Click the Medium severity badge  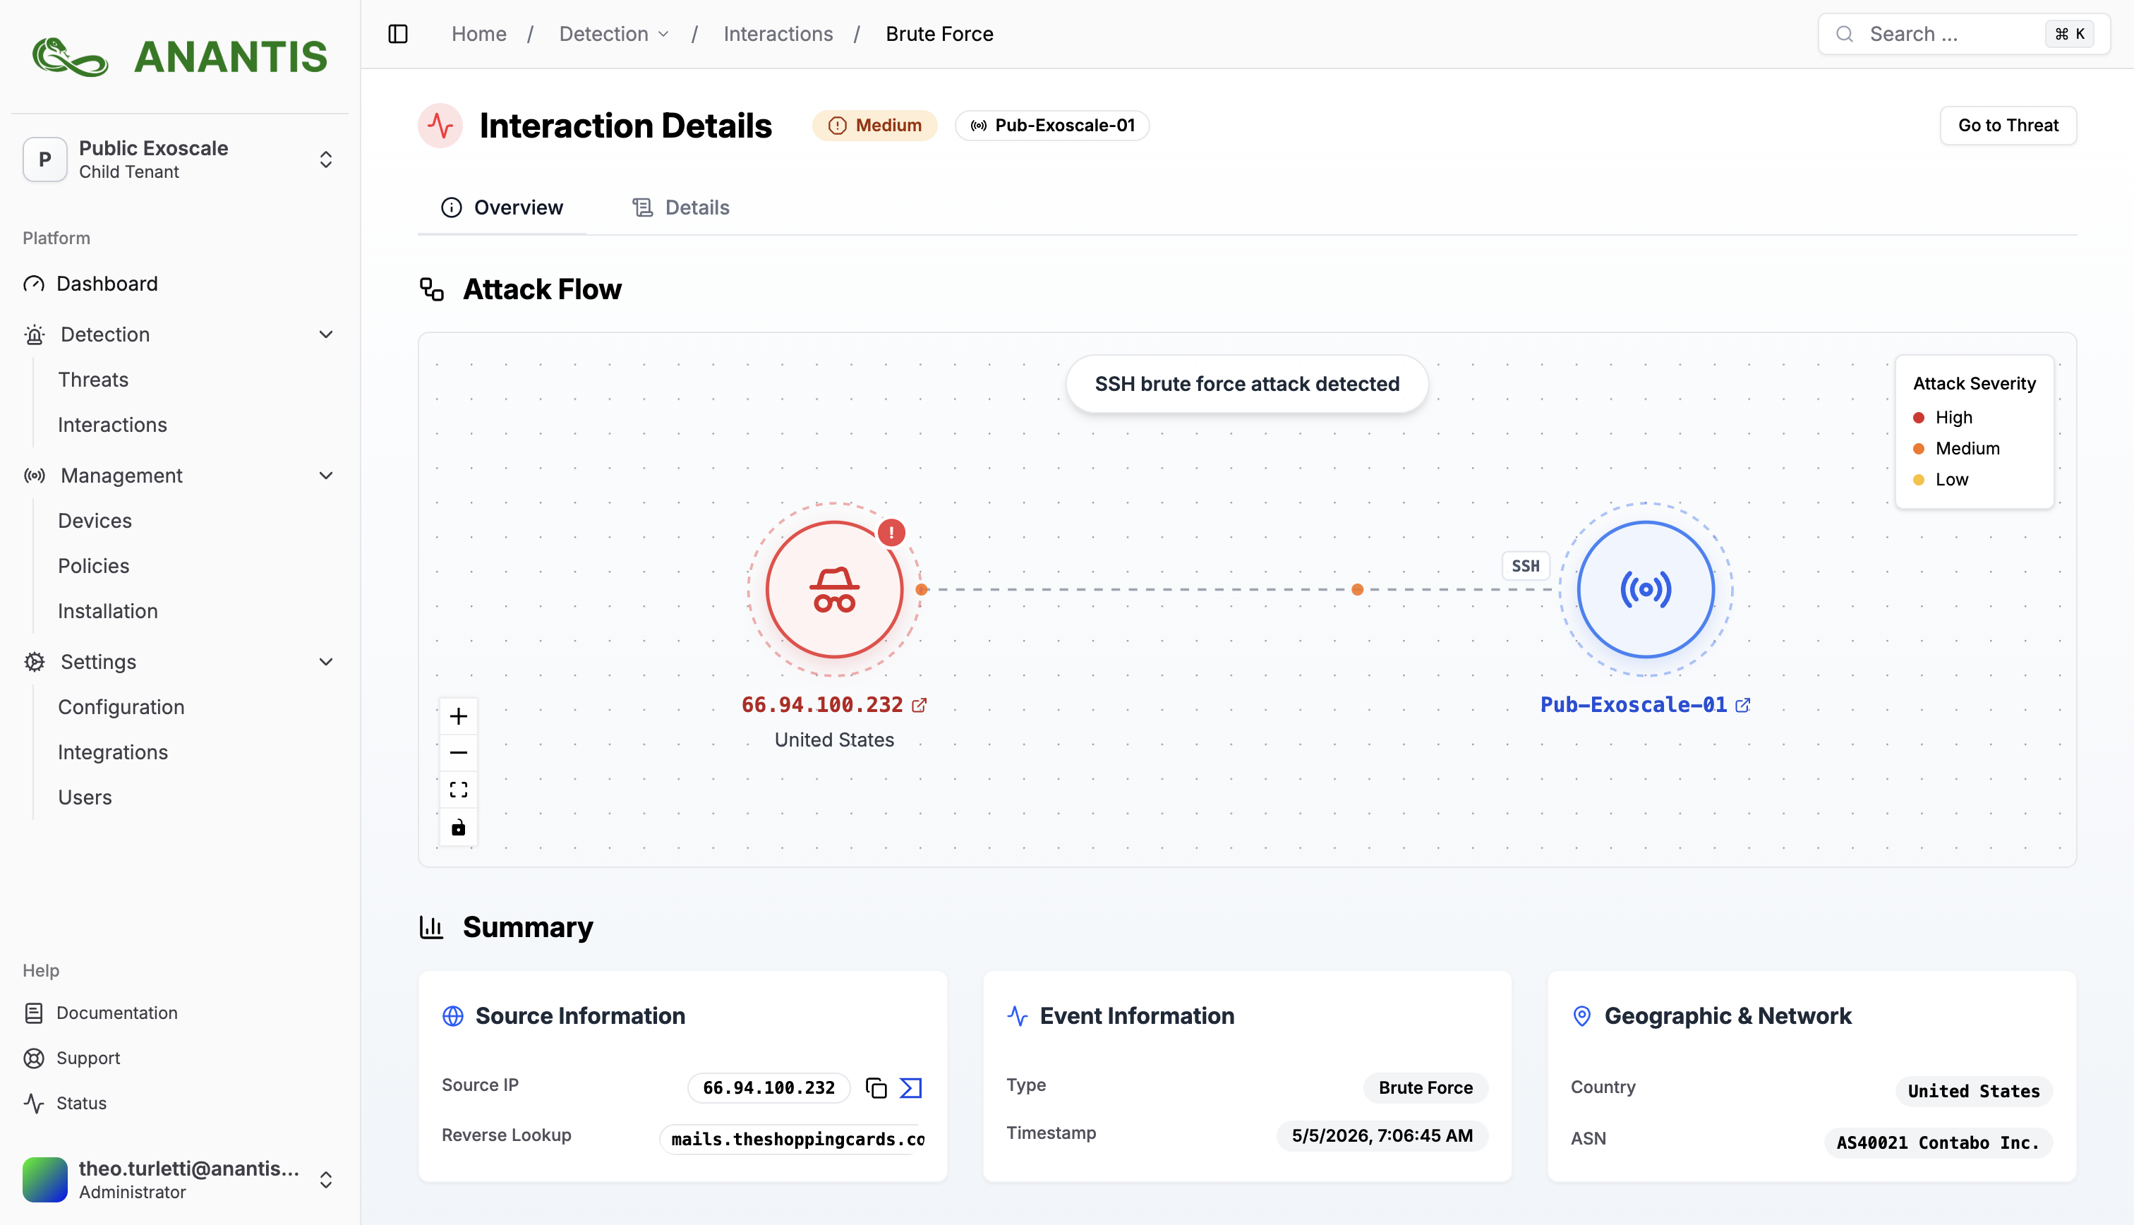pyautogui.click(x=875, y=126)
